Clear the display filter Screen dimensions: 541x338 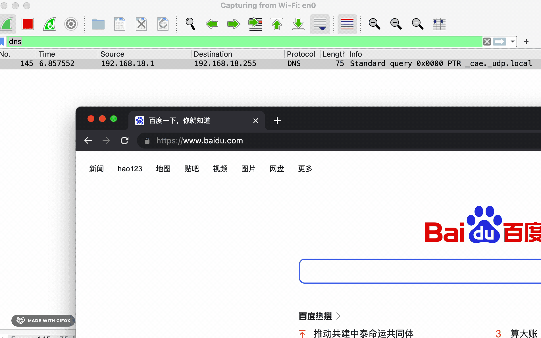pyautogui.click(x=487, y=42)
